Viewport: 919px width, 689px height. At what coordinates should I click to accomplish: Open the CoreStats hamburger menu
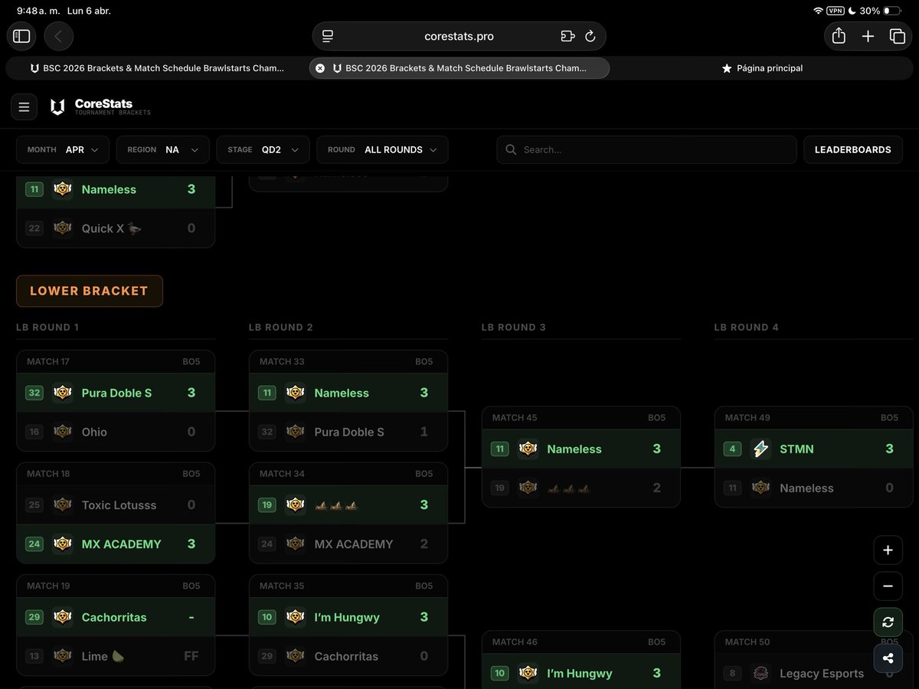coord(24,107)
